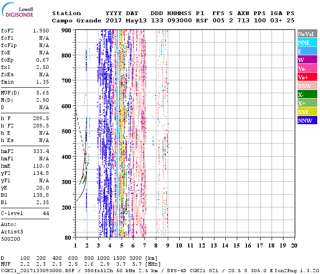320x274 pixels.
Task: Click the yE value 20.0
Action: pyautogui.click(x=43, y=188)
